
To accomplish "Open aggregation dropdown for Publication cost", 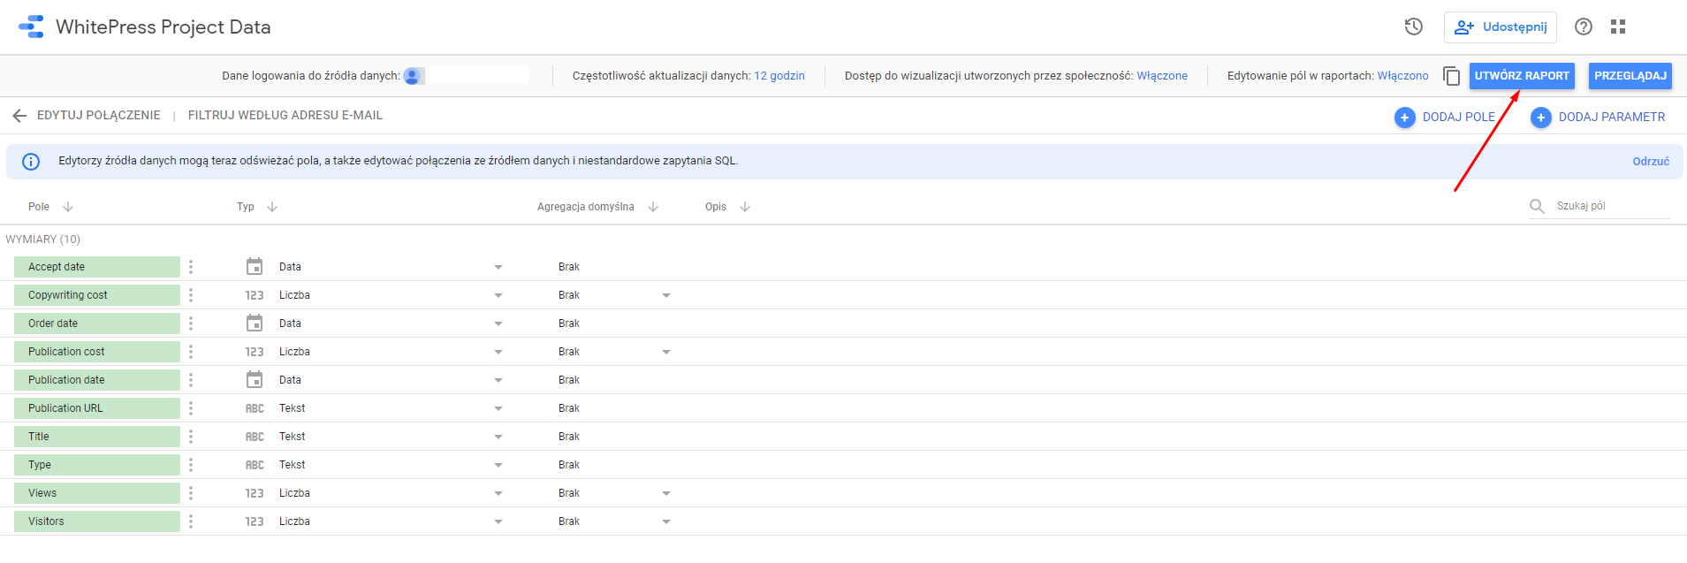I will pos(666,352).
